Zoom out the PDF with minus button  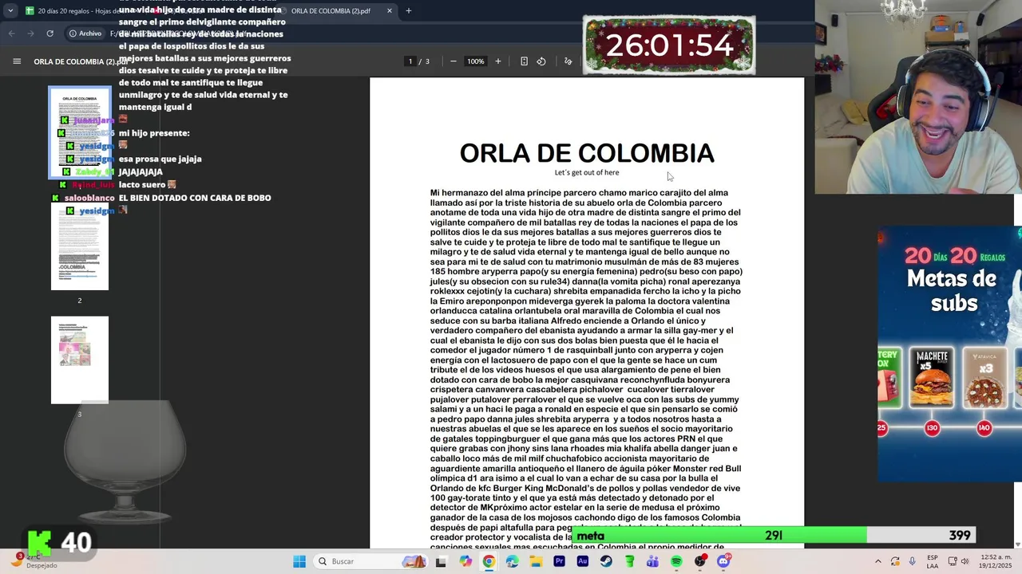454,61
